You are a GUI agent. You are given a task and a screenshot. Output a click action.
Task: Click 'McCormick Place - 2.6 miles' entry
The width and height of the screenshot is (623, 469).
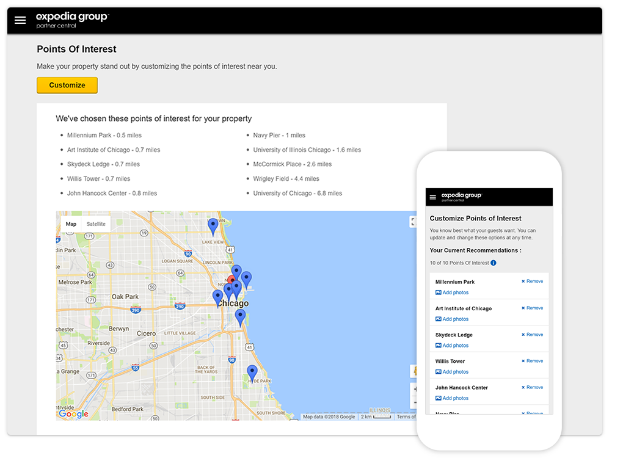coord(292,164)
